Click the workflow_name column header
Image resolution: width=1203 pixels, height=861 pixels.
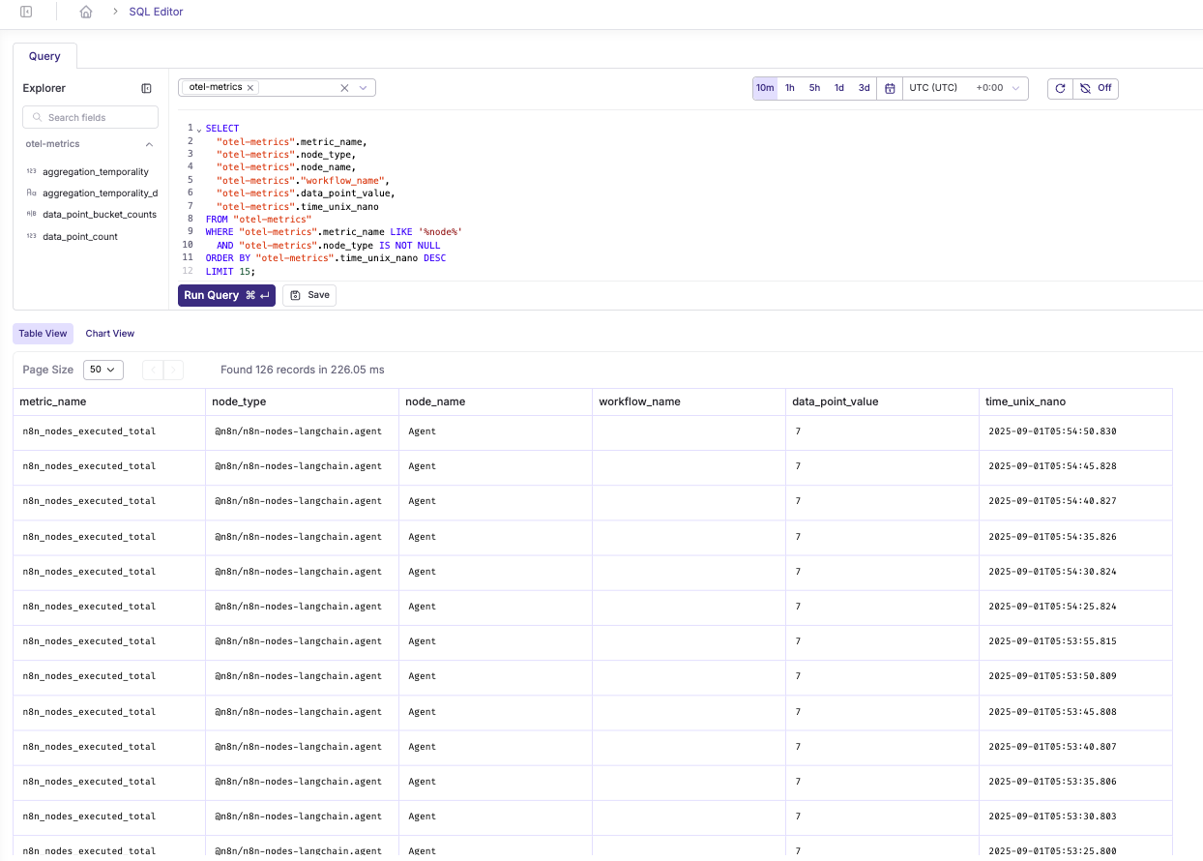690,401
